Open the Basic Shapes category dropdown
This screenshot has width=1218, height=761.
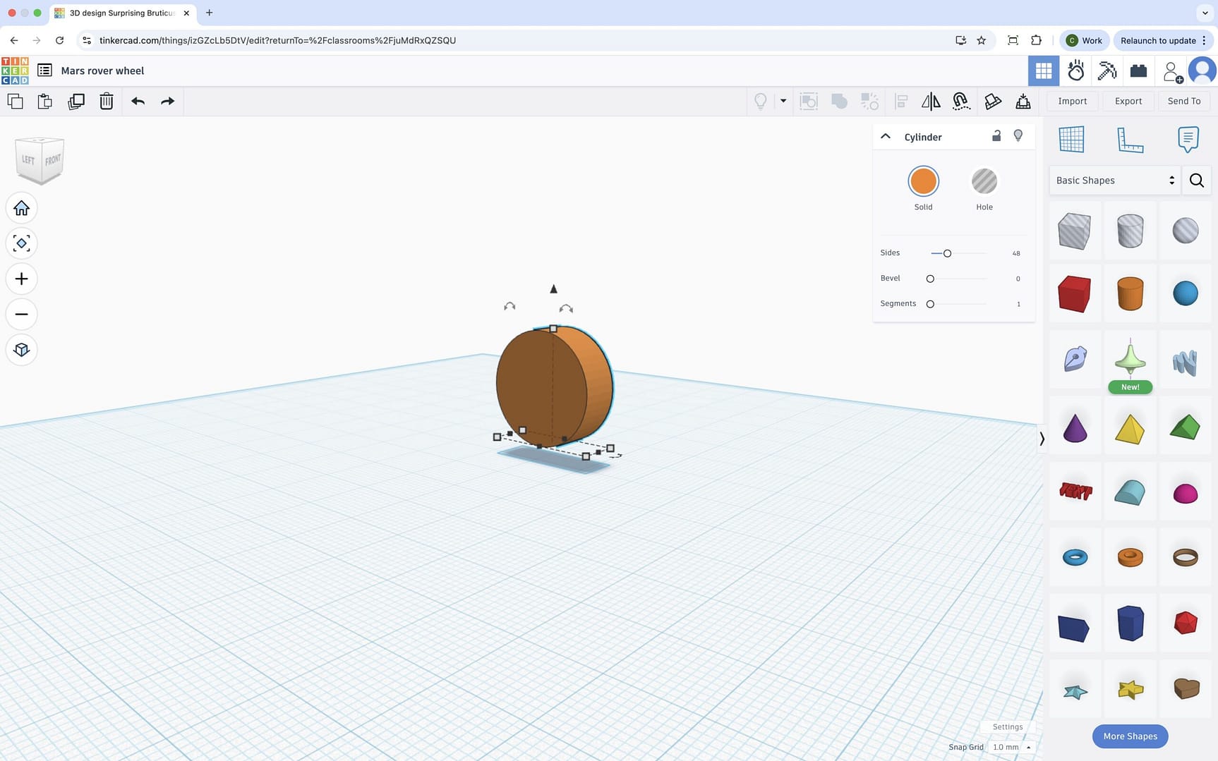click(x=1114, y=180)
